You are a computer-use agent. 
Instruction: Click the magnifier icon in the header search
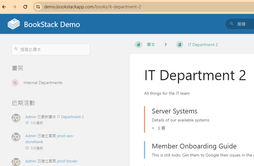pyautogui.click(x=232, y=24)
